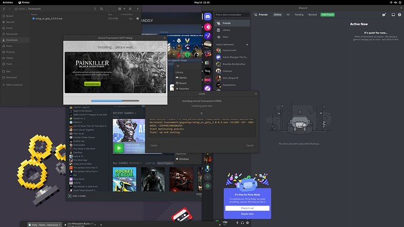This screenshot has height=227, width=404.
Task: Select Friends in Discord sidebar
Action: pos(232,23)
